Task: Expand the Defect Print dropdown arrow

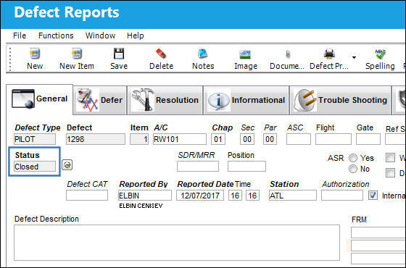Action: [x=354, y=57]
